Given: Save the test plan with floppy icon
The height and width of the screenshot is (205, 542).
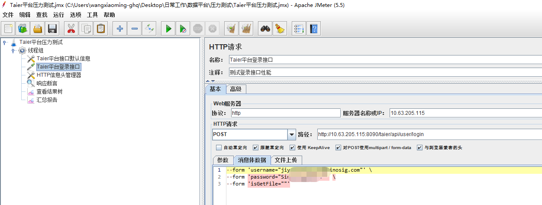Looking at the screenshot, I should tap(52, 29).
